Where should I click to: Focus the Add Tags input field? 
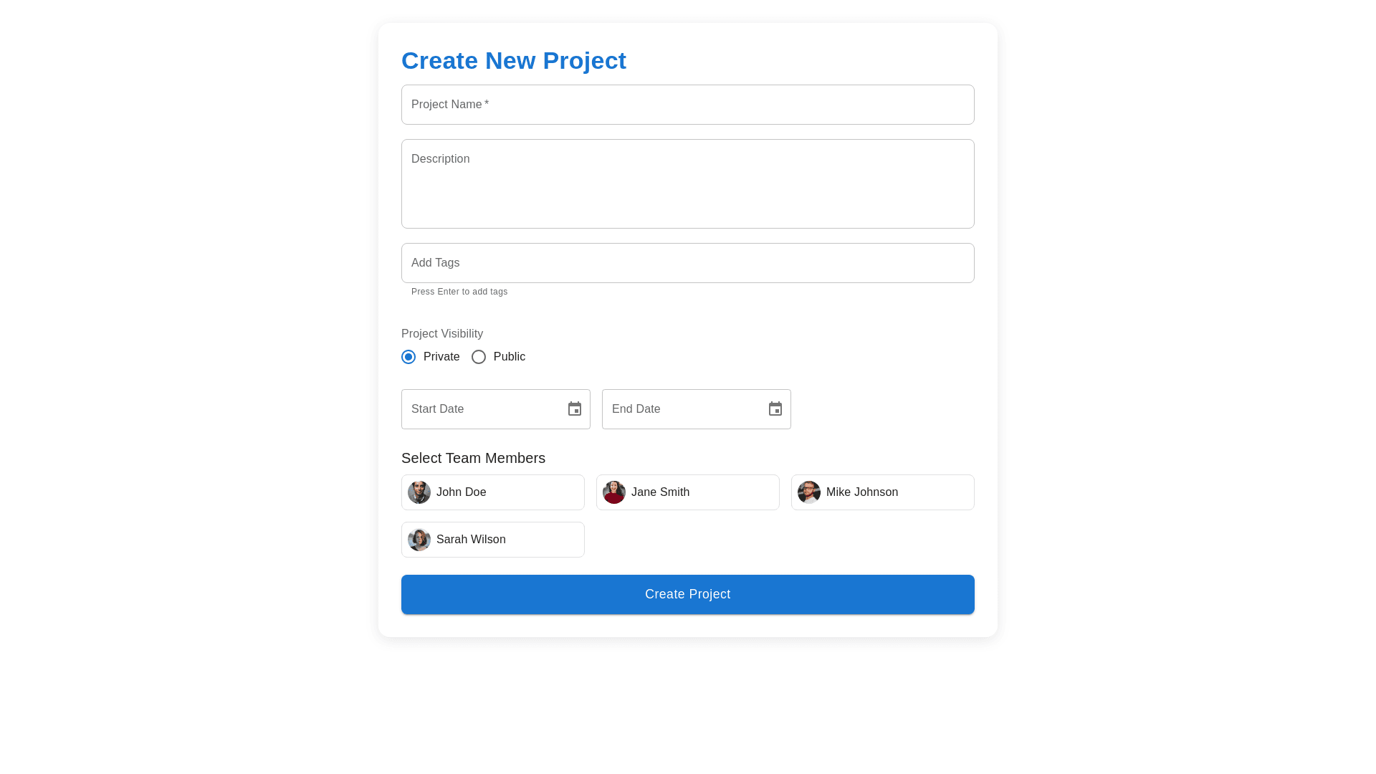coord(687,263)
